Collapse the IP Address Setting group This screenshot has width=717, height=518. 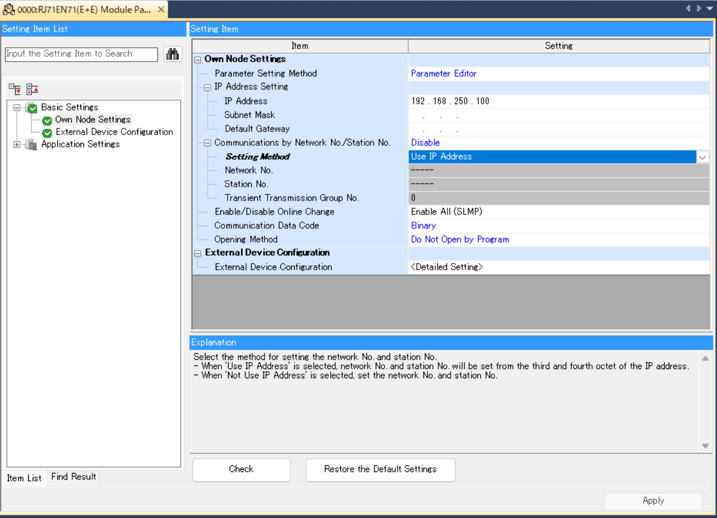(x=208, y=88)
